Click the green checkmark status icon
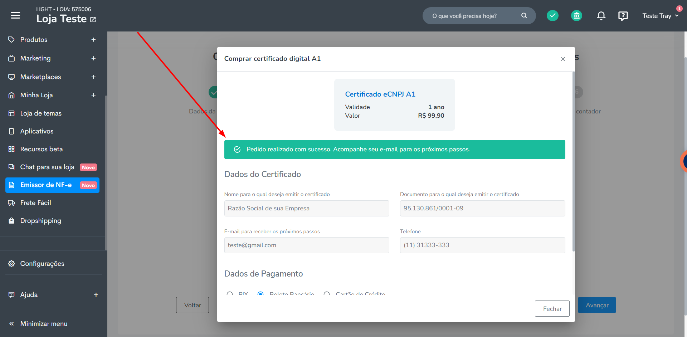This screenshot has height=337, width=687. click(x=552, y=16)
